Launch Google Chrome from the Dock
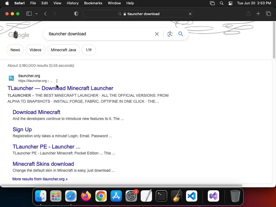 point(101,196)
